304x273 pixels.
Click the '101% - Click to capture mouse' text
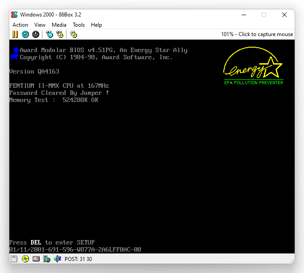click(257, 34)
